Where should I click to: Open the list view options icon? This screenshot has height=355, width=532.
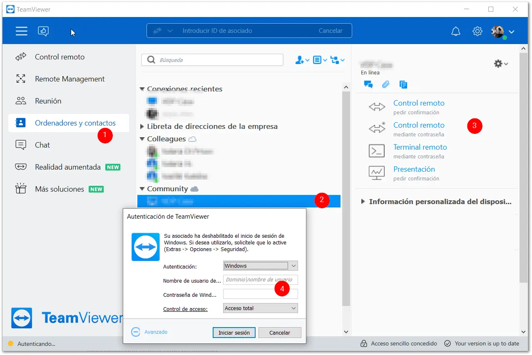317,60
